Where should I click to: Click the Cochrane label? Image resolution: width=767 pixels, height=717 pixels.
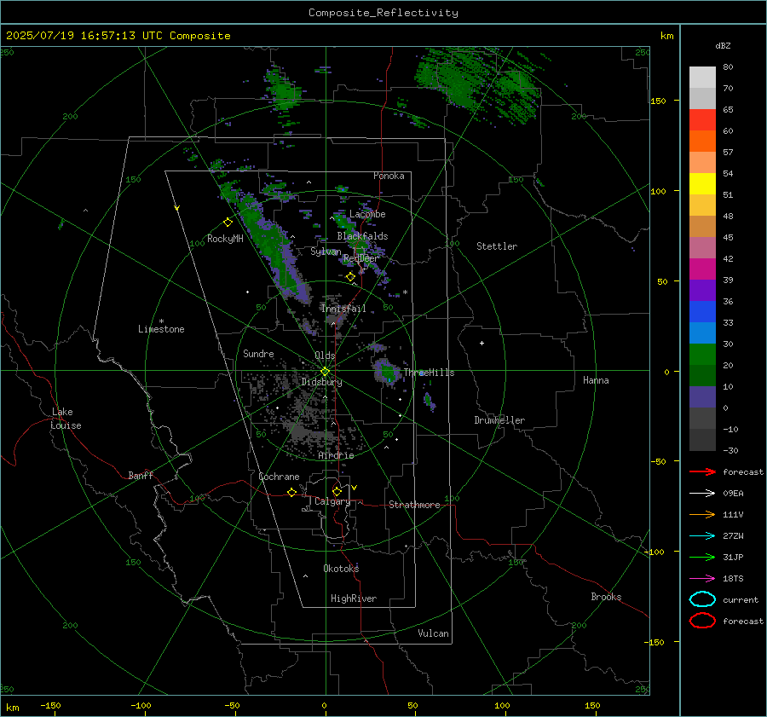click(x=279, y=477)
